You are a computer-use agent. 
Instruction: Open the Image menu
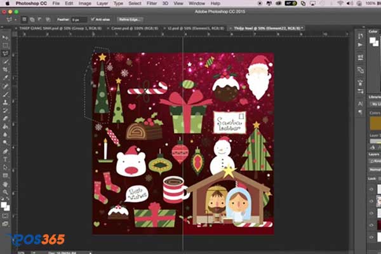[x=85, y=3]
